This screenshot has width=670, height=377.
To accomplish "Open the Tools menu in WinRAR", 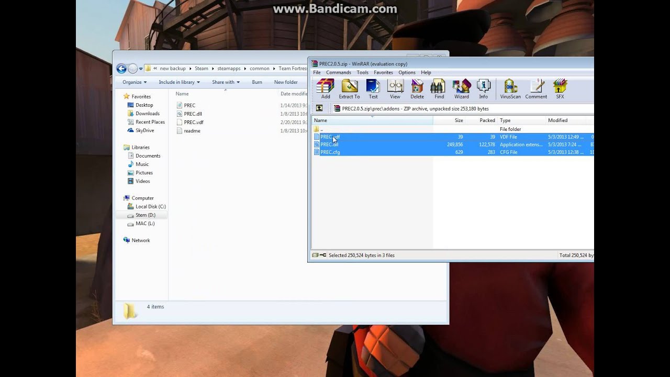I will (x=363, y=72).
